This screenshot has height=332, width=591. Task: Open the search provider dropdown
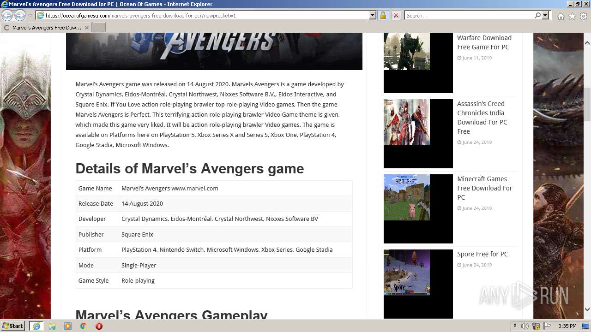[545, 16]
